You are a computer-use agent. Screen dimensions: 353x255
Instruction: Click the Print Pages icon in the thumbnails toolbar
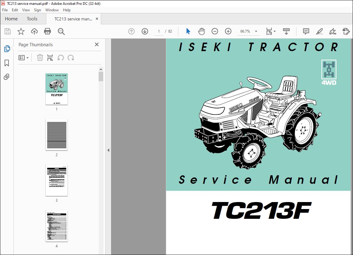pos(50,58)
